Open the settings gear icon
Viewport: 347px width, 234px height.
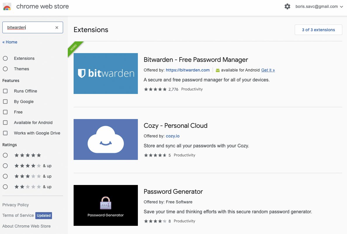click(x=287, y=6)
